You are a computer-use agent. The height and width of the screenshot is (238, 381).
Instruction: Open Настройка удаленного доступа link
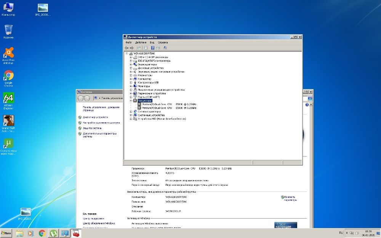(x=101, y=123)
